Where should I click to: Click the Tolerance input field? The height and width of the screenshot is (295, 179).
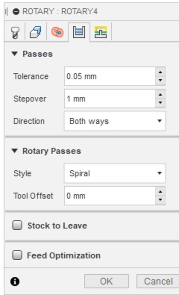(110, 76)
